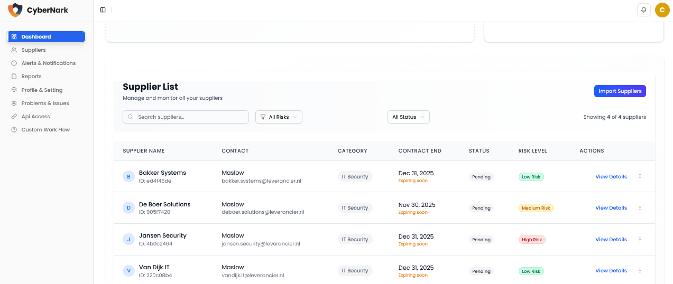This screenshot has width=673, height=284.
Task: View Details for De Boer Solutions
Action: click(611, 208)
